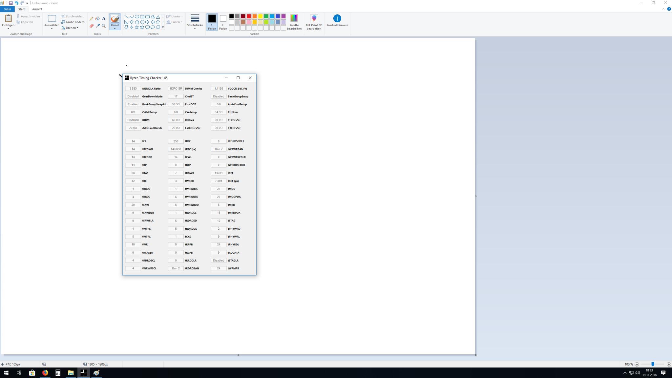
Task: Open Füllen fill dropdown
Action: (174, 22)
